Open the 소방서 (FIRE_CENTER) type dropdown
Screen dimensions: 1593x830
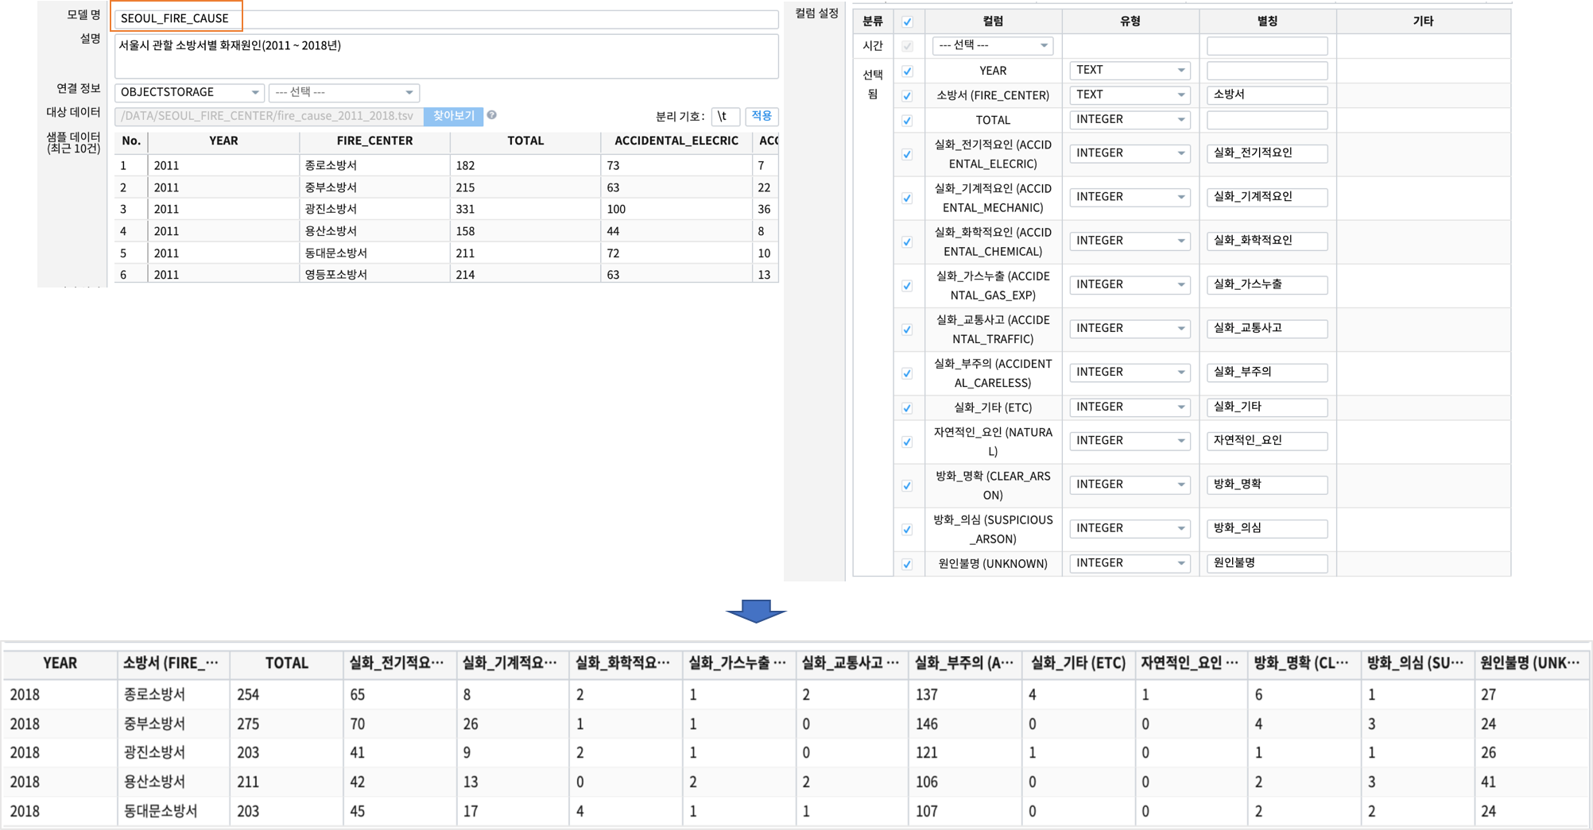pos(1130,95)
